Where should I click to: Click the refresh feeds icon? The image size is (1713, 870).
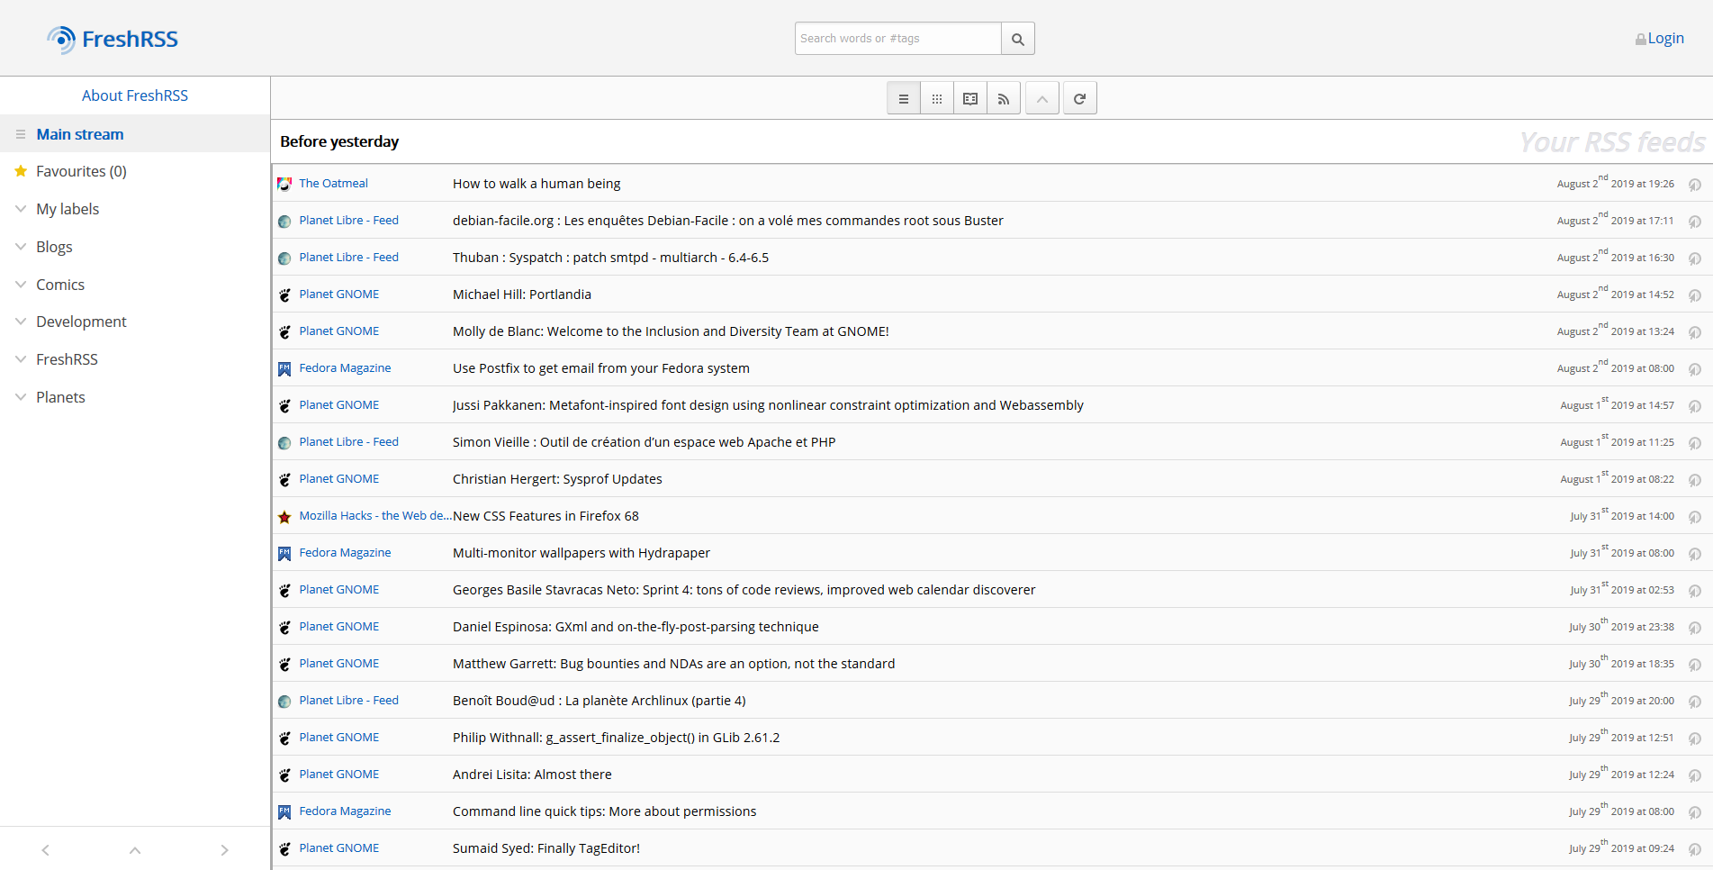click(1080, 99)
